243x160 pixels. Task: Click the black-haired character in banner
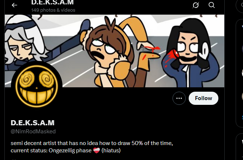coord(191,53)
